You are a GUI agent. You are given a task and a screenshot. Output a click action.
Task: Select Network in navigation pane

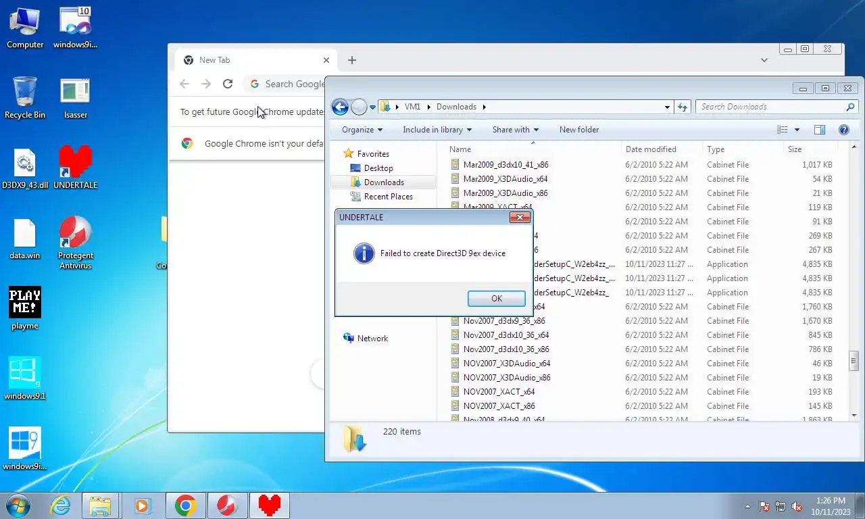pyautogui.click(x=372, y=339)
